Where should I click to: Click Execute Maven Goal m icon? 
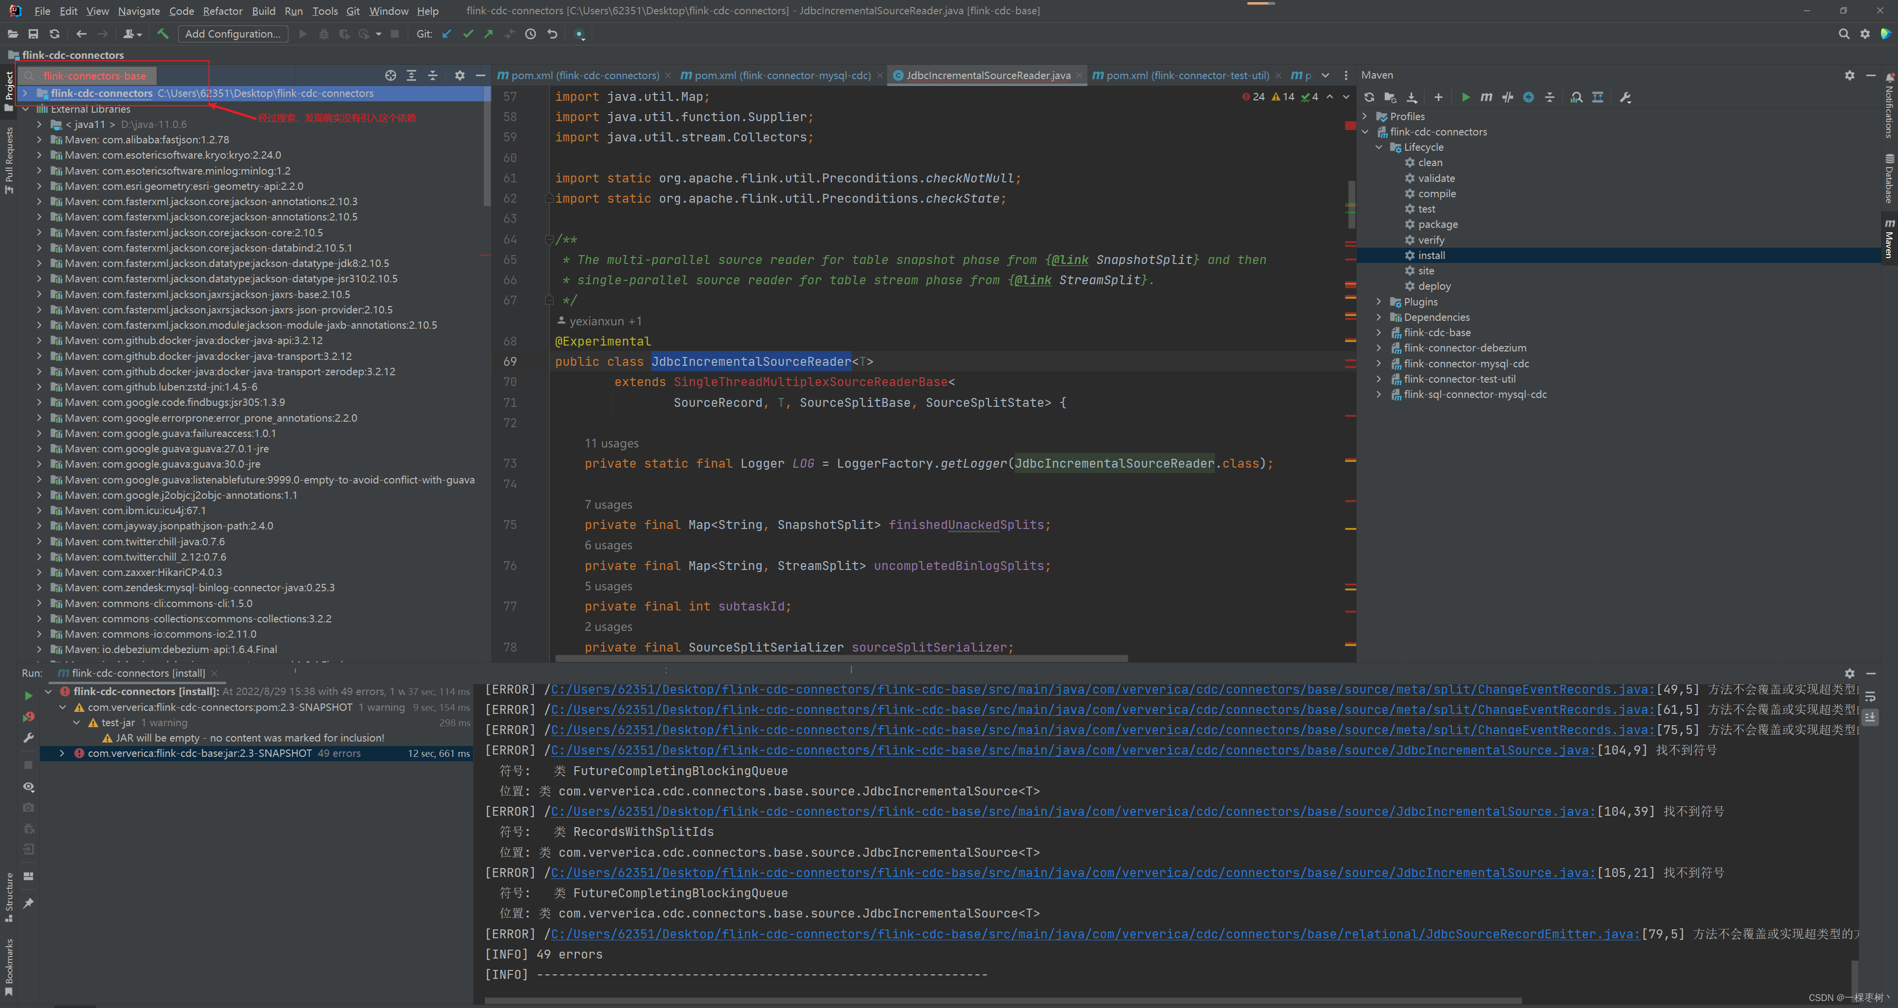(x=1486, y=97)
